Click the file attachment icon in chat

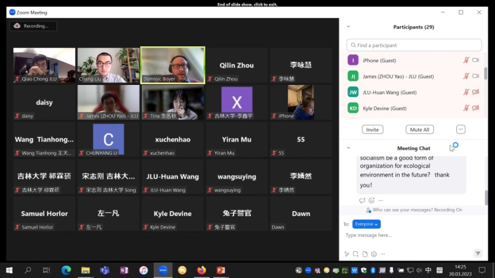pyautogui.click(x=364, y=254)
